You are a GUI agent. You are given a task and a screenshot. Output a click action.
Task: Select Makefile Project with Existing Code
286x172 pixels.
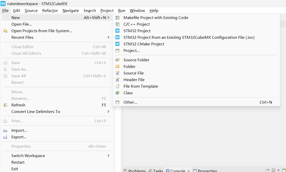tap(196, 18)
